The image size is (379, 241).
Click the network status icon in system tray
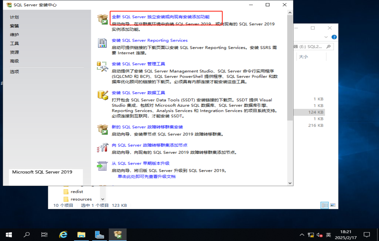(x=311, y=234)
